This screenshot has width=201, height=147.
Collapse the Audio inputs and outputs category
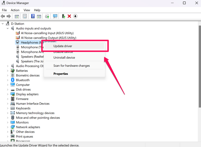tap(8, 28)
